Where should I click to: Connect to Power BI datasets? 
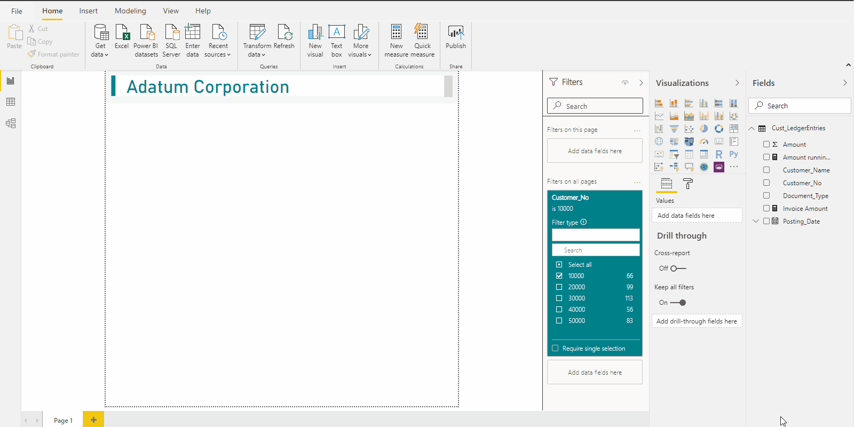point(146,41)
